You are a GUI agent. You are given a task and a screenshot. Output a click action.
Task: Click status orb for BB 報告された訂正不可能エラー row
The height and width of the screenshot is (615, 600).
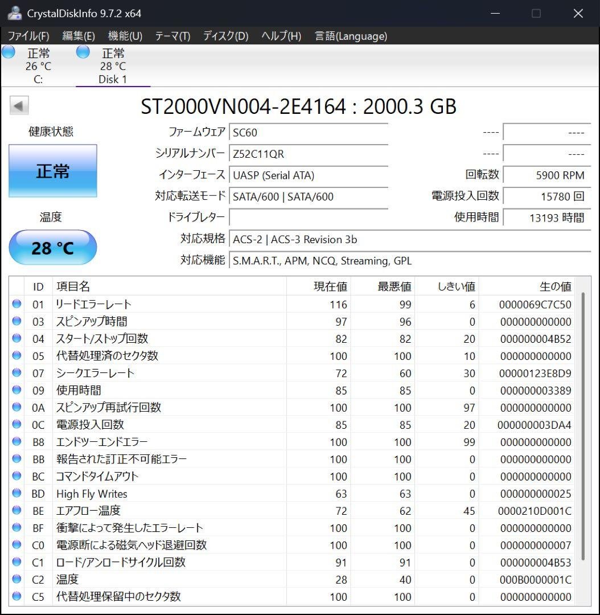[x=17, y=458]
